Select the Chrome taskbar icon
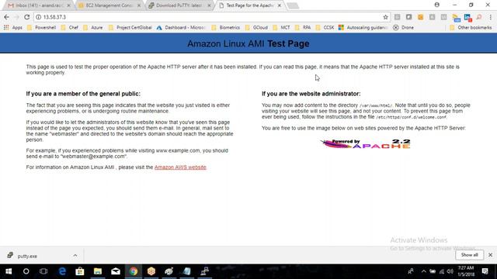This screenshot has height=279, width=497. [x=134, y=271]
